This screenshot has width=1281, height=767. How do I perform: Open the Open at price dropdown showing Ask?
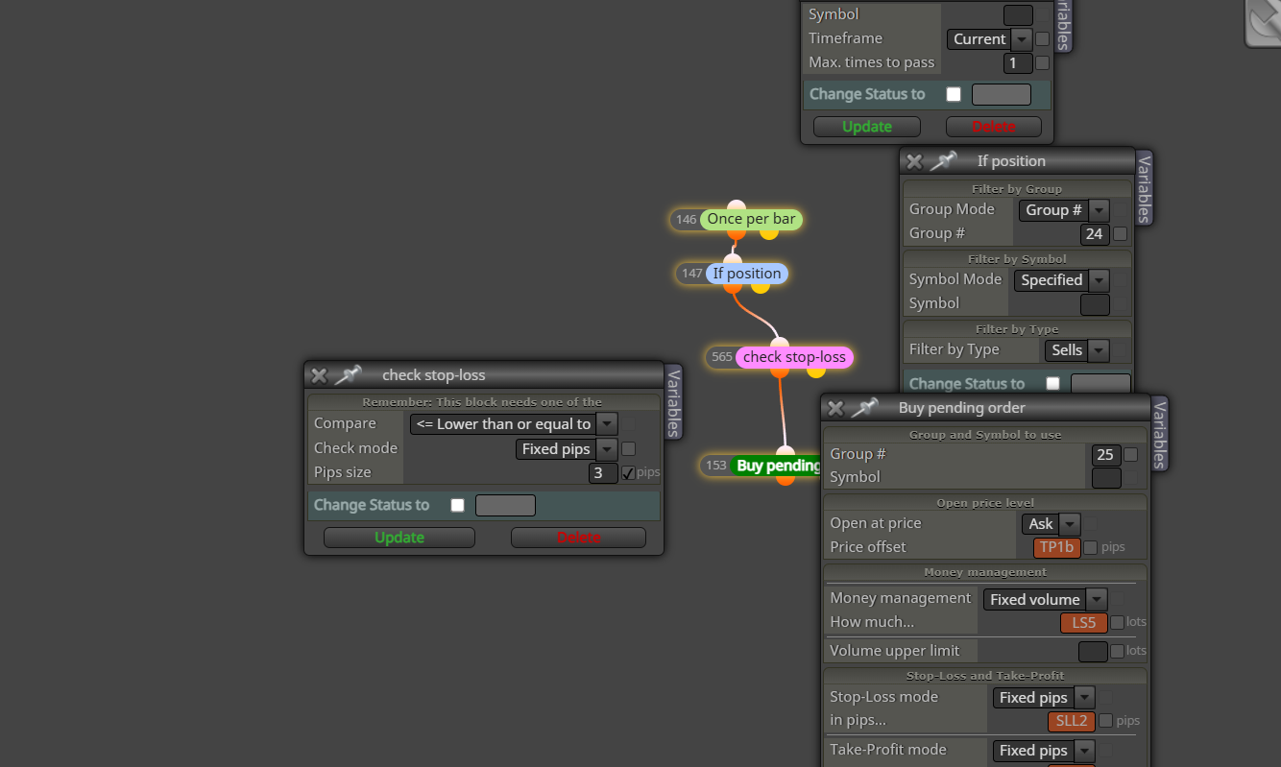click(1051, 524)
